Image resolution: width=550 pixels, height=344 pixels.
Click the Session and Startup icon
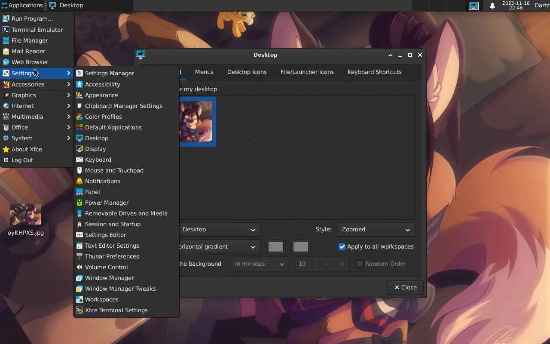tap(79, 224)
